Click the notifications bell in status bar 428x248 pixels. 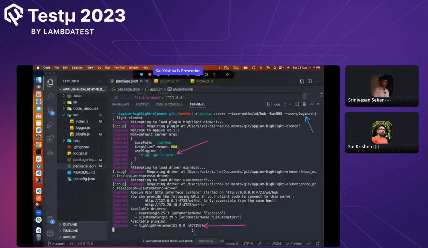[318, 243]
